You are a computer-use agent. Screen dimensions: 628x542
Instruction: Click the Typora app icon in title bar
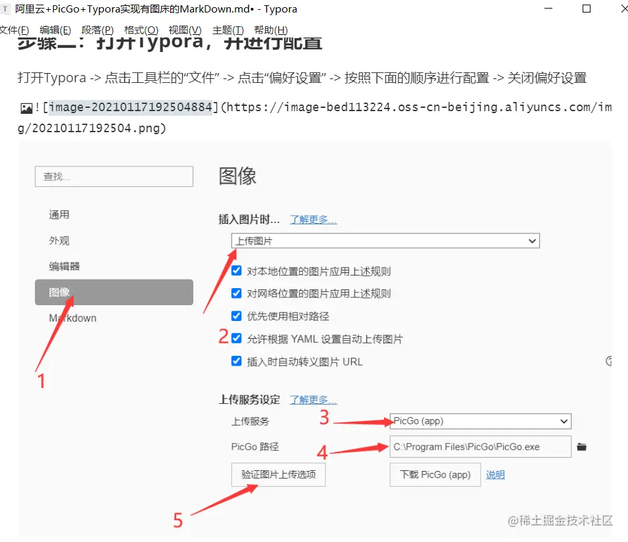pyautogui.click(x=5, y=9)
